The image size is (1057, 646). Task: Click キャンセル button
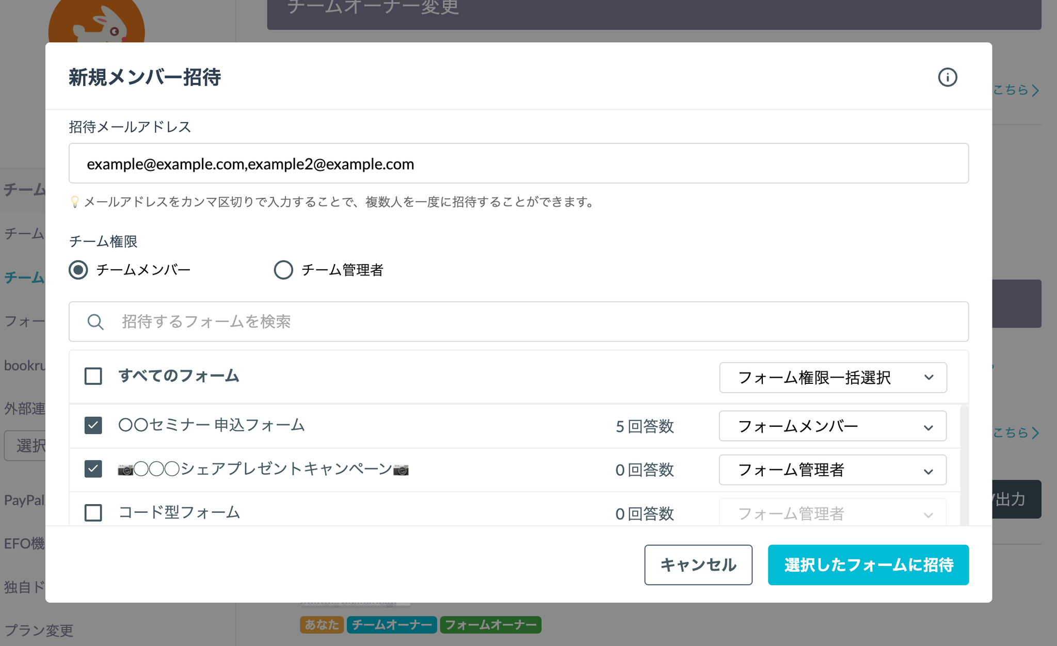[698, 565]
